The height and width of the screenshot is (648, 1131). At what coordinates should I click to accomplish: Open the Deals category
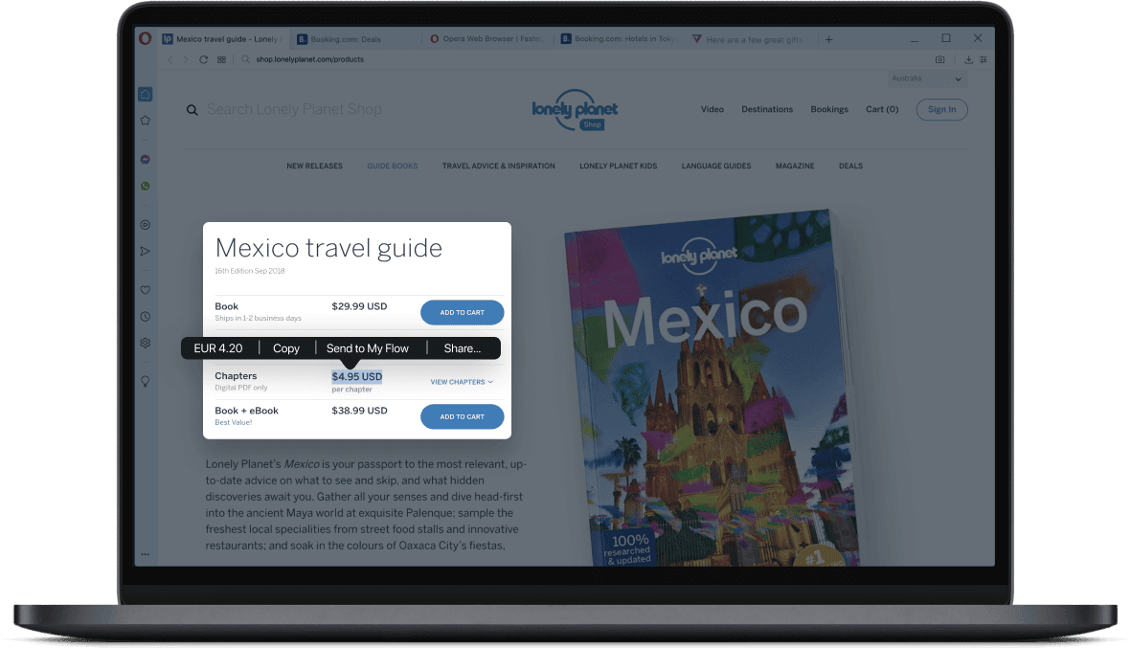(850, 166)
